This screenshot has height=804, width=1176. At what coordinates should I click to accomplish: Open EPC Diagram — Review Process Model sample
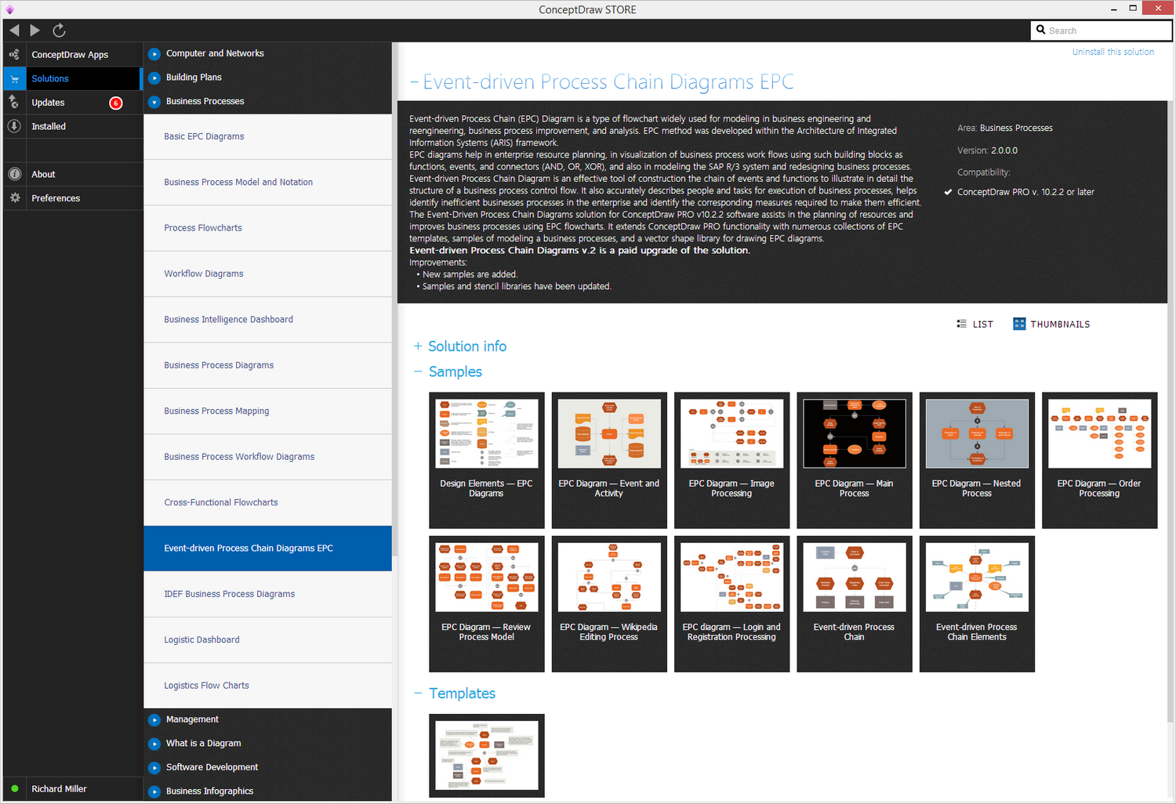click(x=486, y=604)
